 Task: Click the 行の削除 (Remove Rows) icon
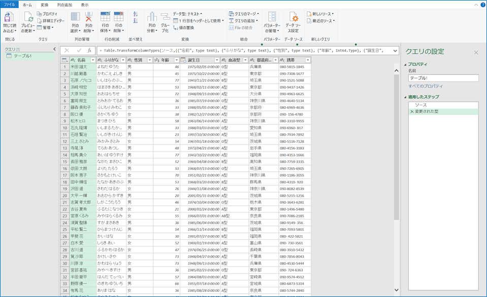click(x=119, y=17)
